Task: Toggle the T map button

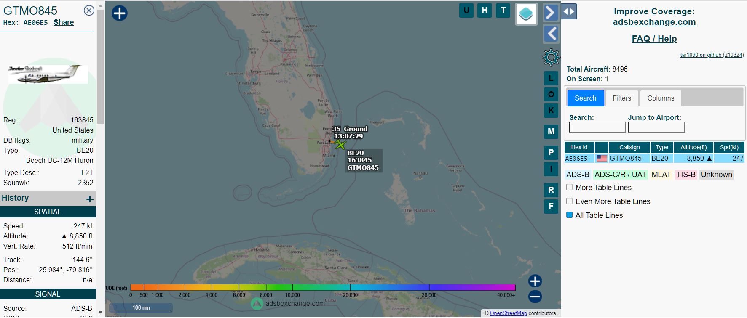Action: (503, 11)
